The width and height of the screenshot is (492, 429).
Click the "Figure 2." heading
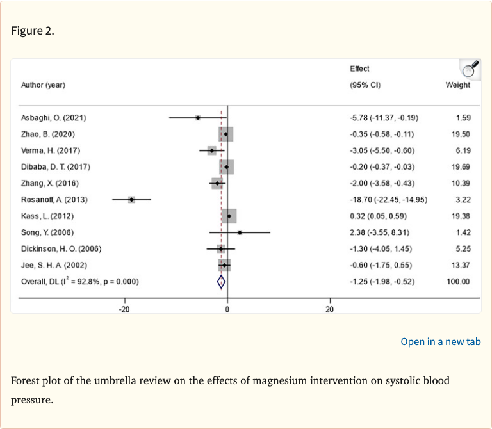coord(33,31)
